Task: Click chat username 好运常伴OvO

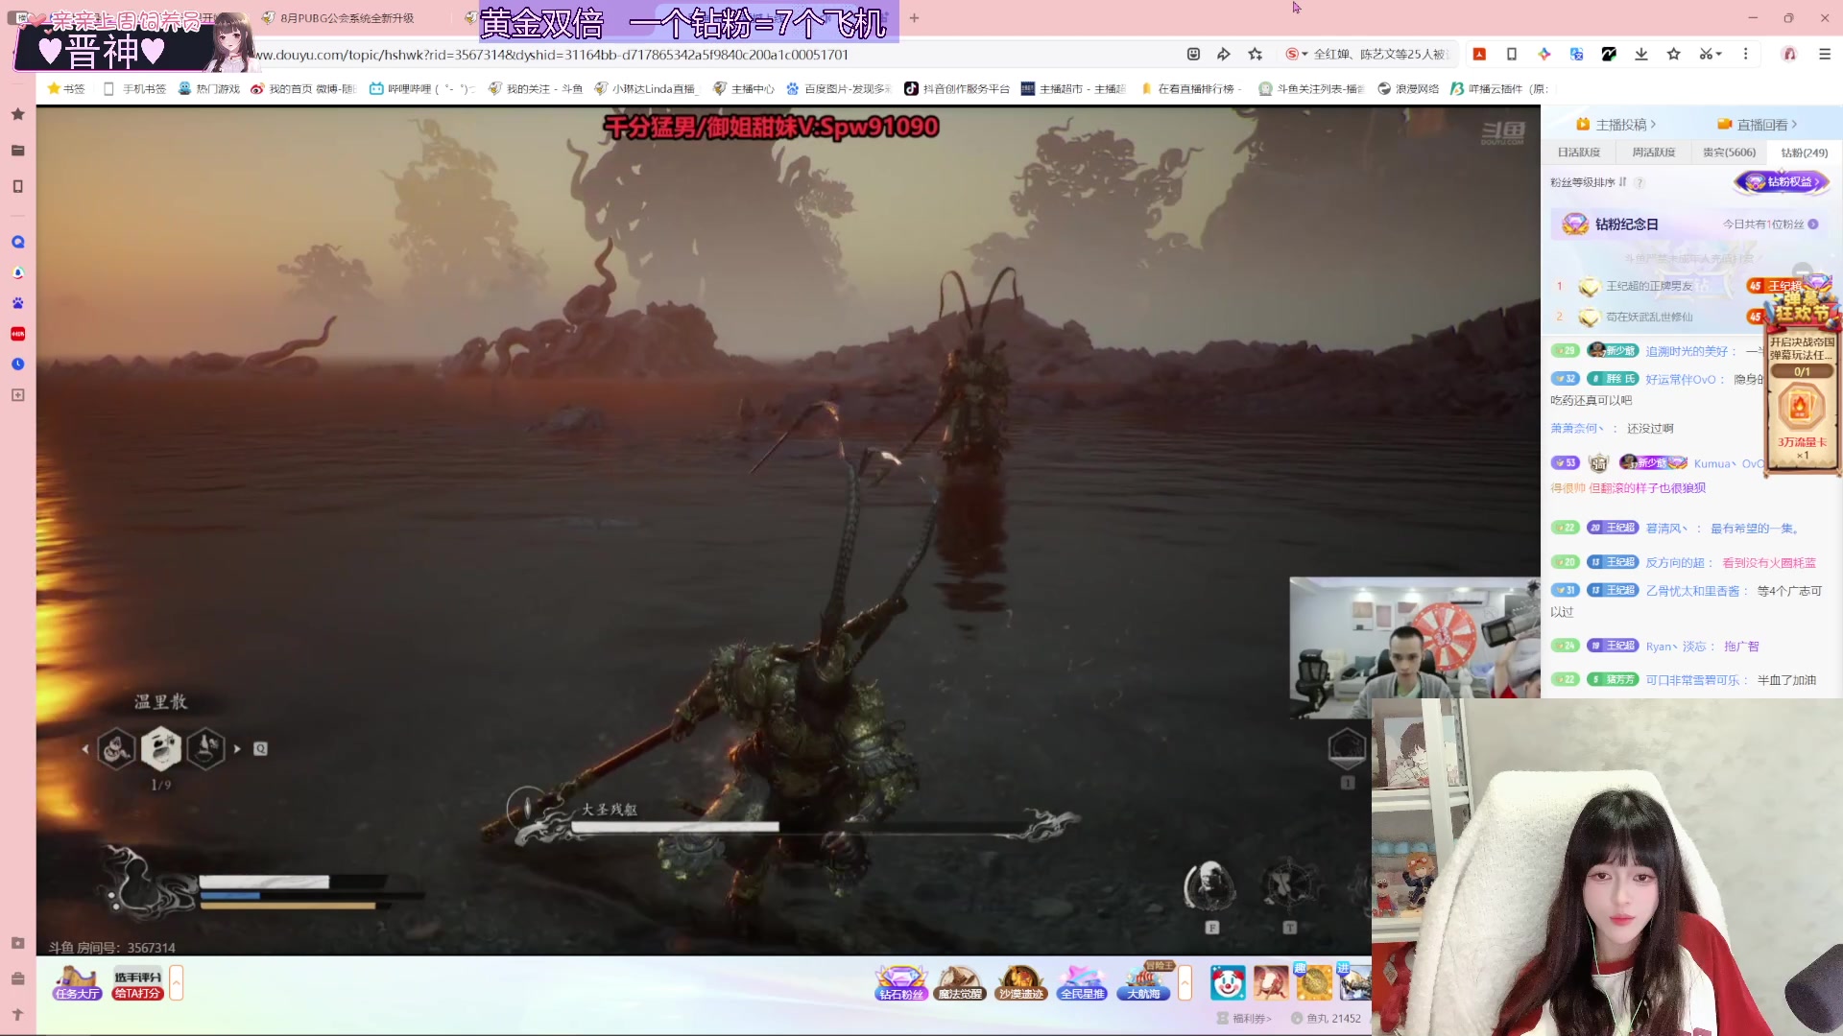Action: pos(1681,380)
